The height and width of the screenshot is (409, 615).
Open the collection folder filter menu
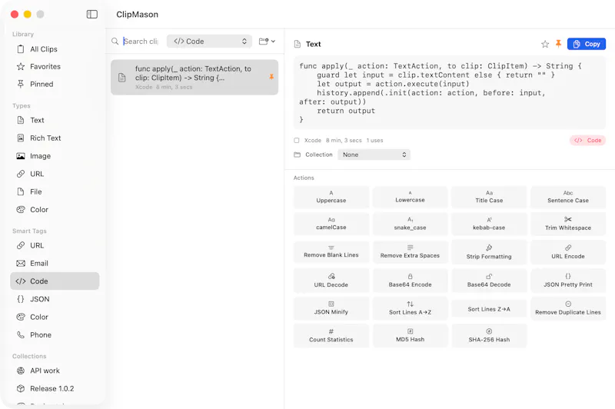coord(267,42)
